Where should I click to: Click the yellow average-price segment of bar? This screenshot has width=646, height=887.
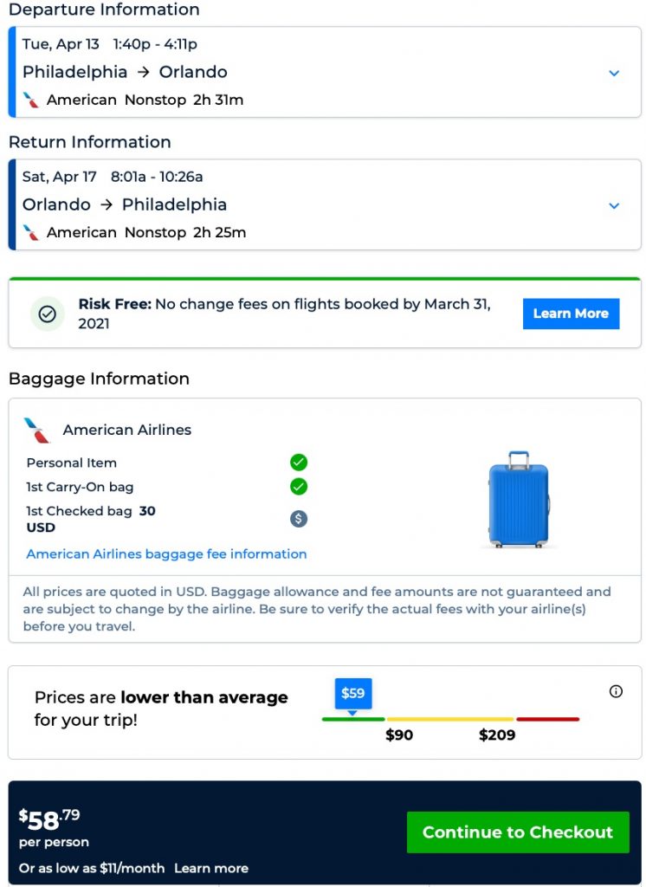pyautogui.click(x=450, y=719)
